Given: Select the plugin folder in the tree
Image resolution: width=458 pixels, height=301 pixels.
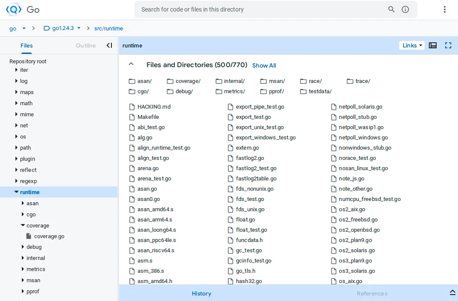Looking at the screenshot, I should (x=27, y=159).
